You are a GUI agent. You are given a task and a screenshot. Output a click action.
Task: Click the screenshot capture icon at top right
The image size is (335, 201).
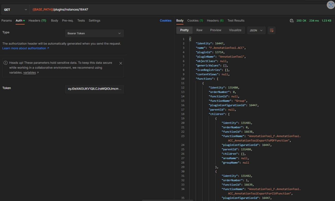[x=331, y=5]
